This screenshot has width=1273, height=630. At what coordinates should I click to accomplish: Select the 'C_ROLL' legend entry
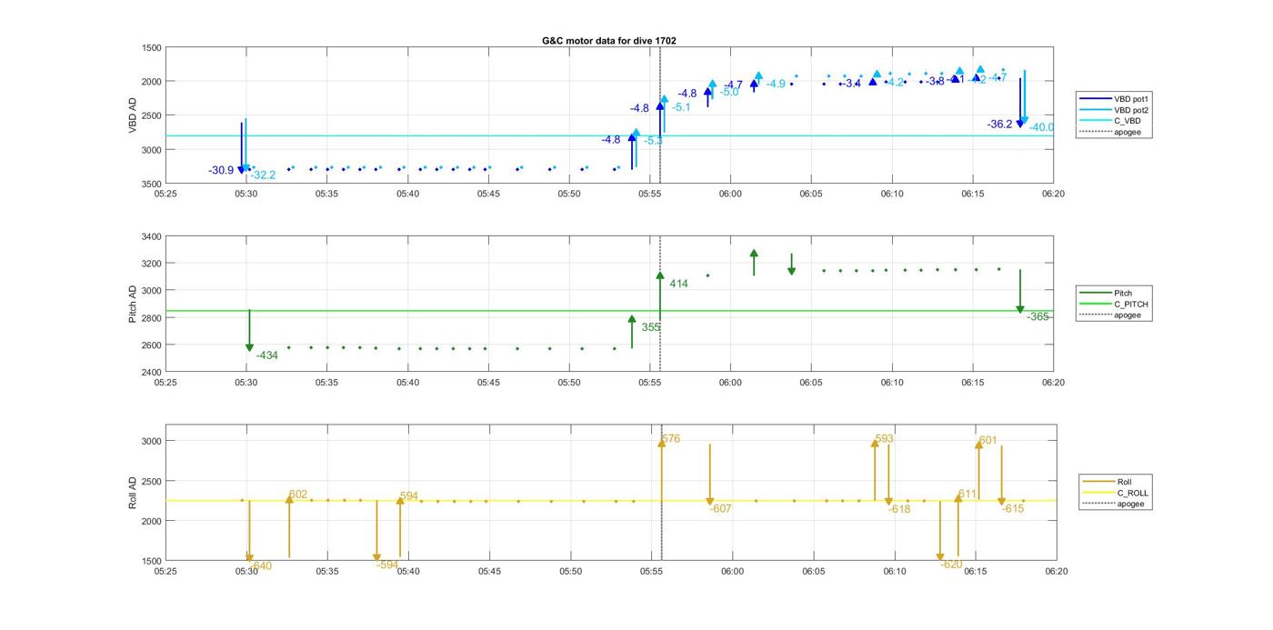tap(1117, 493)
